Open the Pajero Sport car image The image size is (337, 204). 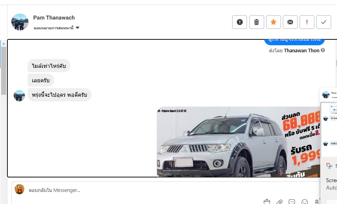(x=238, y=142)
